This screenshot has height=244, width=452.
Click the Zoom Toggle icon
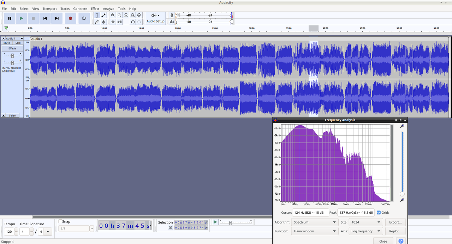(x=139, y=15)
